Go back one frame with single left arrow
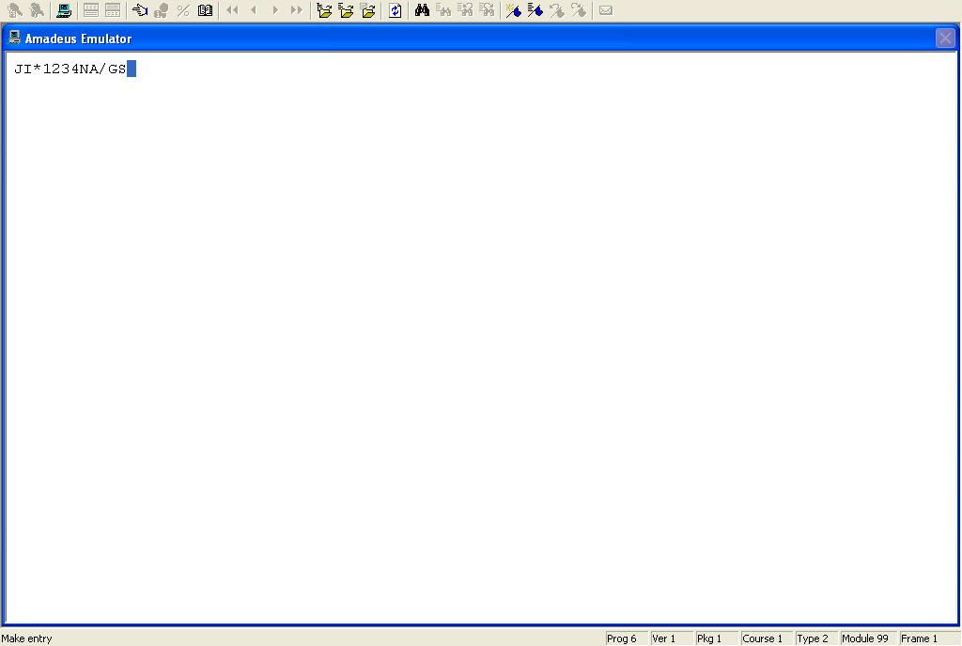The height and width of the screenshot is (646, 962). (254, 10)
